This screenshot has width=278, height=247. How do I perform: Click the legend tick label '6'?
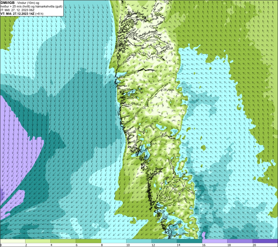coord(77,245)
